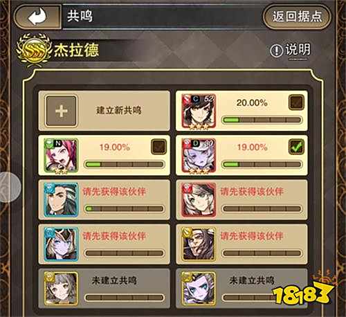The height and width of the screenshot is (317, 346).
Task: Tap the blue-framed long-haired hero portrait
Action: coord(61,200)
